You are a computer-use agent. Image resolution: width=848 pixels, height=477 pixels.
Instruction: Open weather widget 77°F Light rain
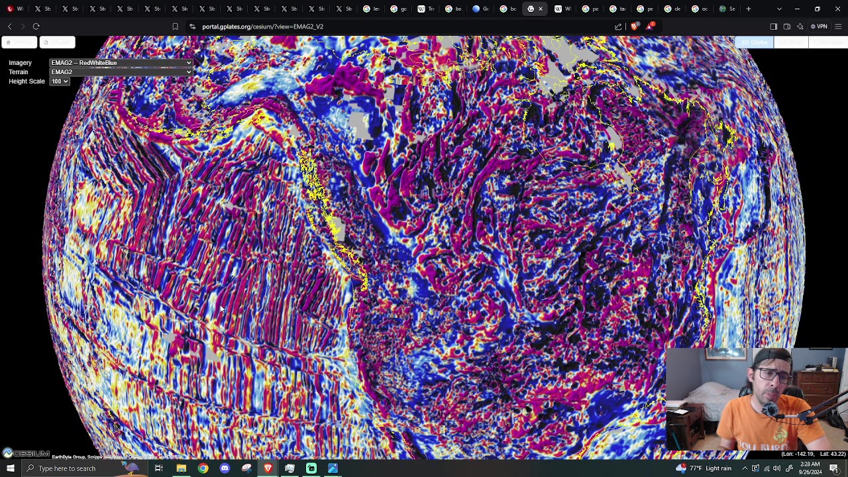point(704,468)
